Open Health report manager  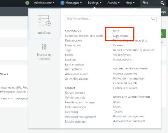pos(80,102)
